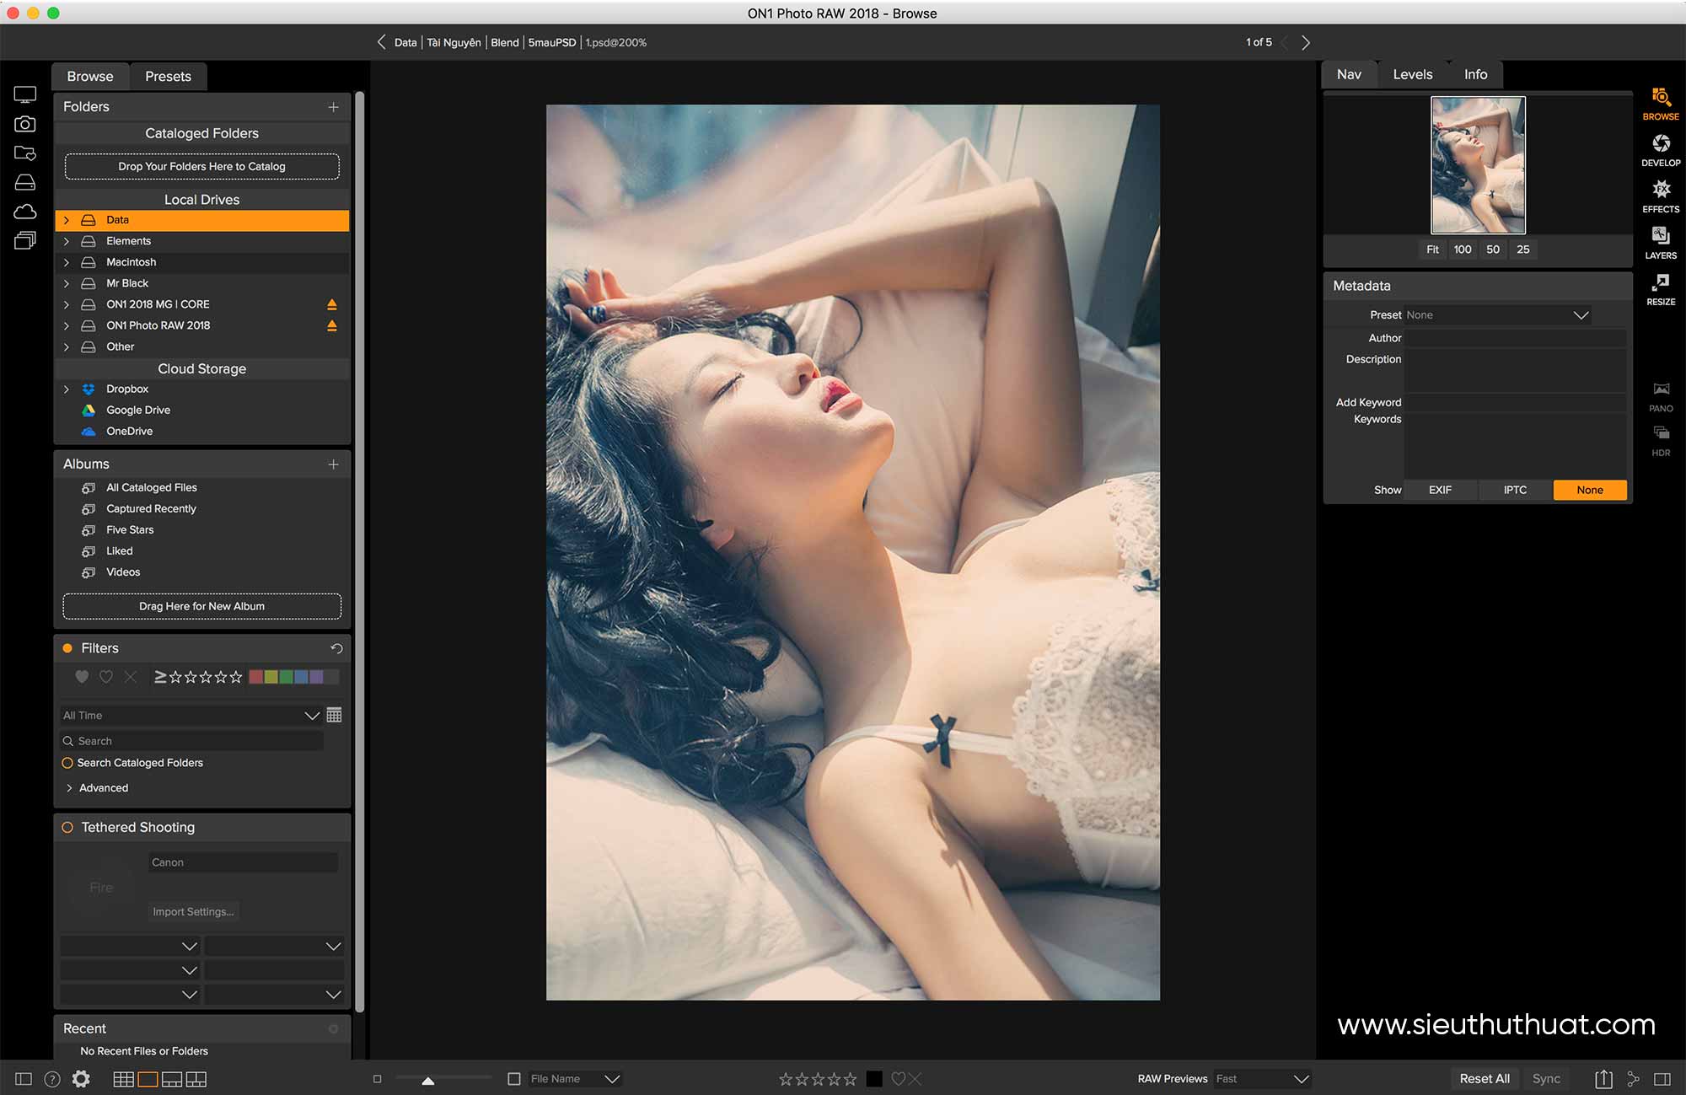Screen dimensions: 1686x1095
Task: Open the Browse module icon
Action: click(1660, 104)
